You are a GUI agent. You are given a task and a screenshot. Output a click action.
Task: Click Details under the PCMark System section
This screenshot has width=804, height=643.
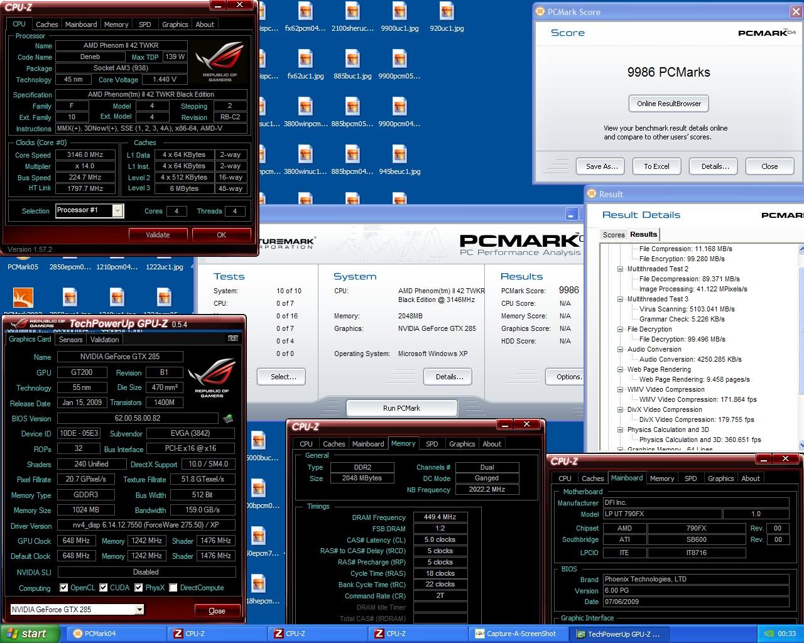coord(448,377)
